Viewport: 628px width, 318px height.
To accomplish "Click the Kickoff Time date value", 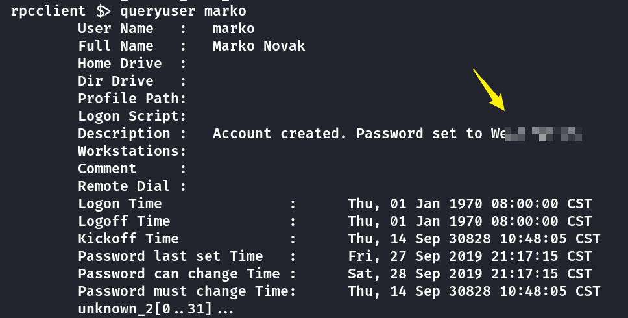I will point(474,239).
